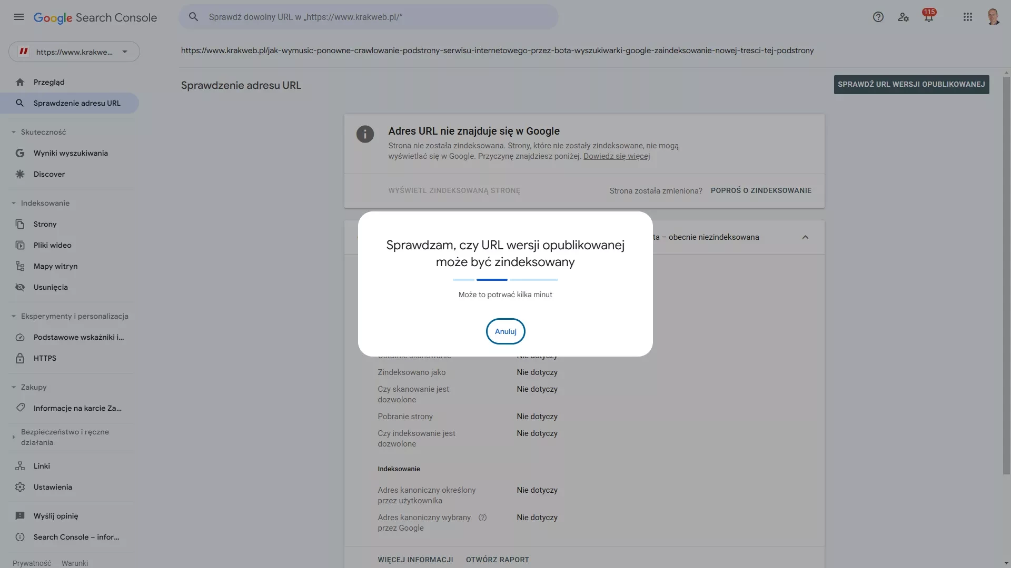
Task: Click help icon next to Adres kanoniczny wybrany
Action: [x=482, y=518]
